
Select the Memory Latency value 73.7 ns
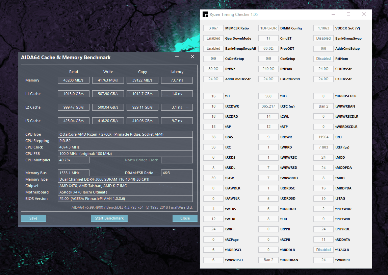177,81
